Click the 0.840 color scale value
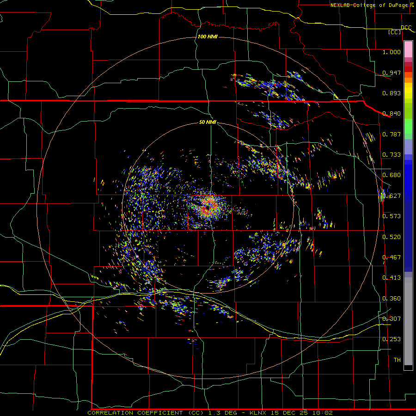Viewport: 416px width, 416px height. [x=392, y=114]
